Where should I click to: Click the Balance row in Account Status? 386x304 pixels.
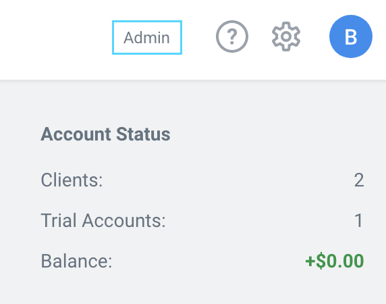(x=202, y=261)
